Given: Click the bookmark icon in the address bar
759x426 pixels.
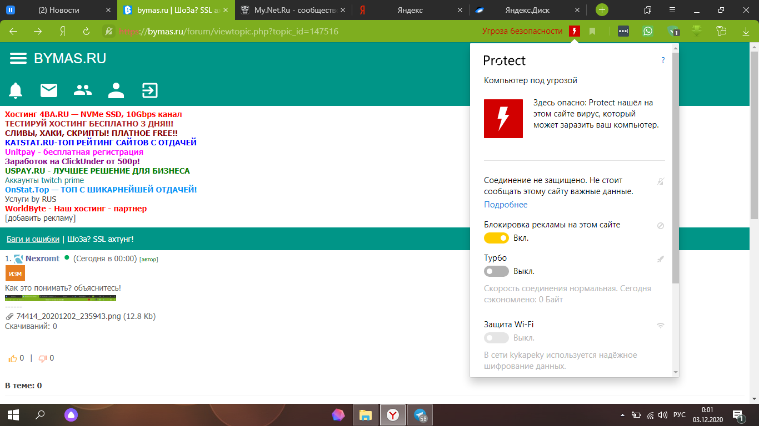Looking at the screenshot, I should coord(592,31).
